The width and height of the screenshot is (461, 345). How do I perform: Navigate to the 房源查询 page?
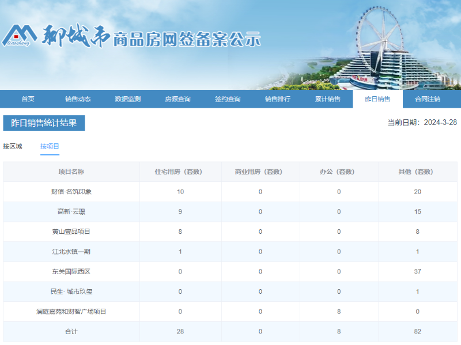click(x=177, y=99)
